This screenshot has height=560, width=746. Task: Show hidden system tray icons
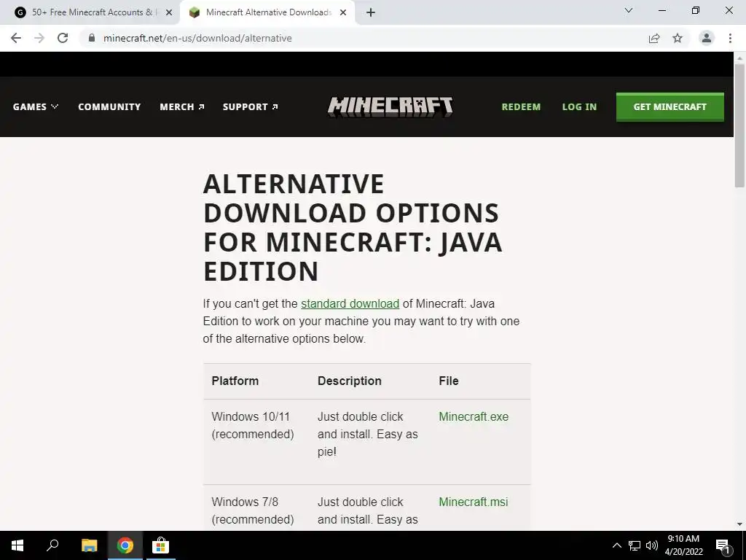click(x=616, y=545)
